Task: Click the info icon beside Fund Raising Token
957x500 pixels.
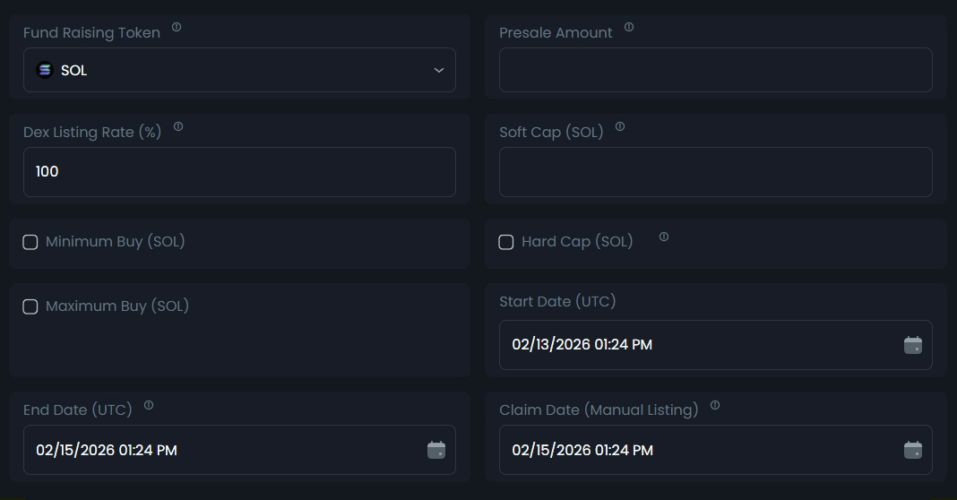Action: click(x=177, y=27)
